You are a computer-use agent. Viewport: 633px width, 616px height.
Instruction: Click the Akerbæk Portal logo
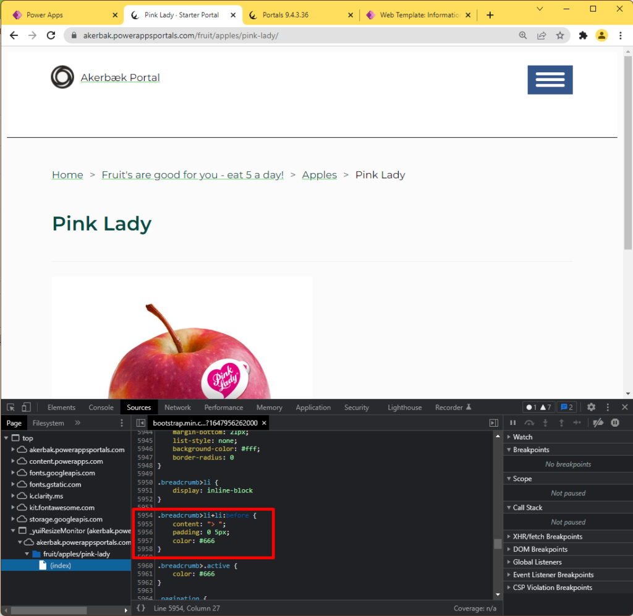[x=62, y=77]
